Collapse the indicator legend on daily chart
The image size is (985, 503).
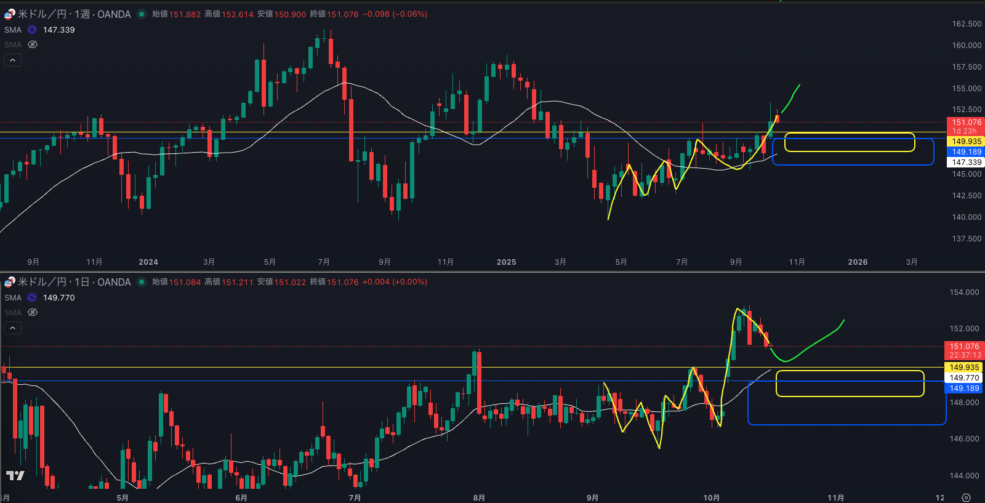point(13,328)
